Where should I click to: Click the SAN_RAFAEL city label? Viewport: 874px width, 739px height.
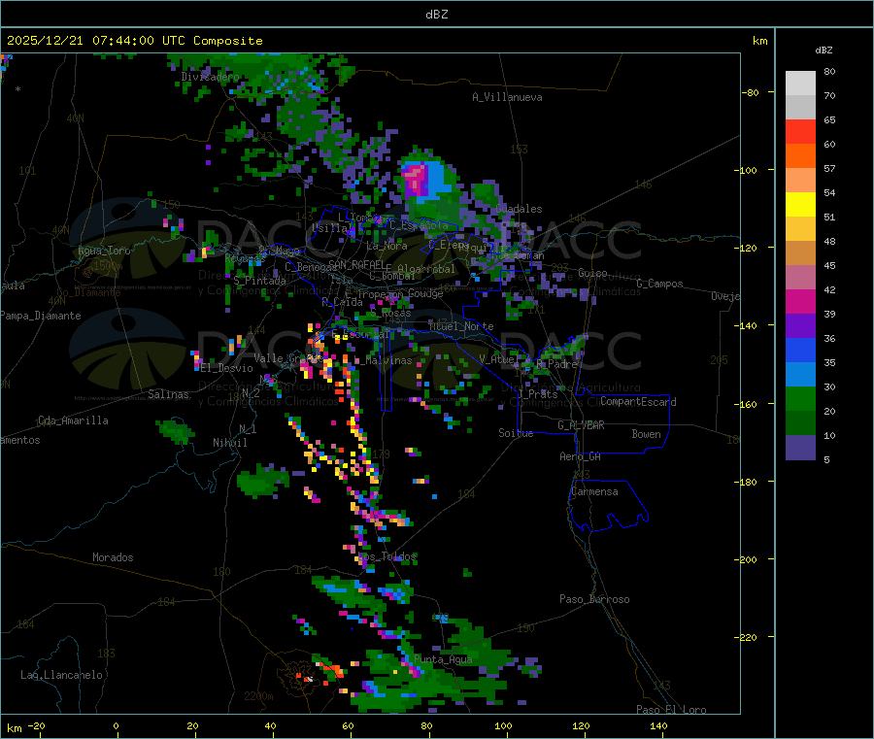pos(356,264)
